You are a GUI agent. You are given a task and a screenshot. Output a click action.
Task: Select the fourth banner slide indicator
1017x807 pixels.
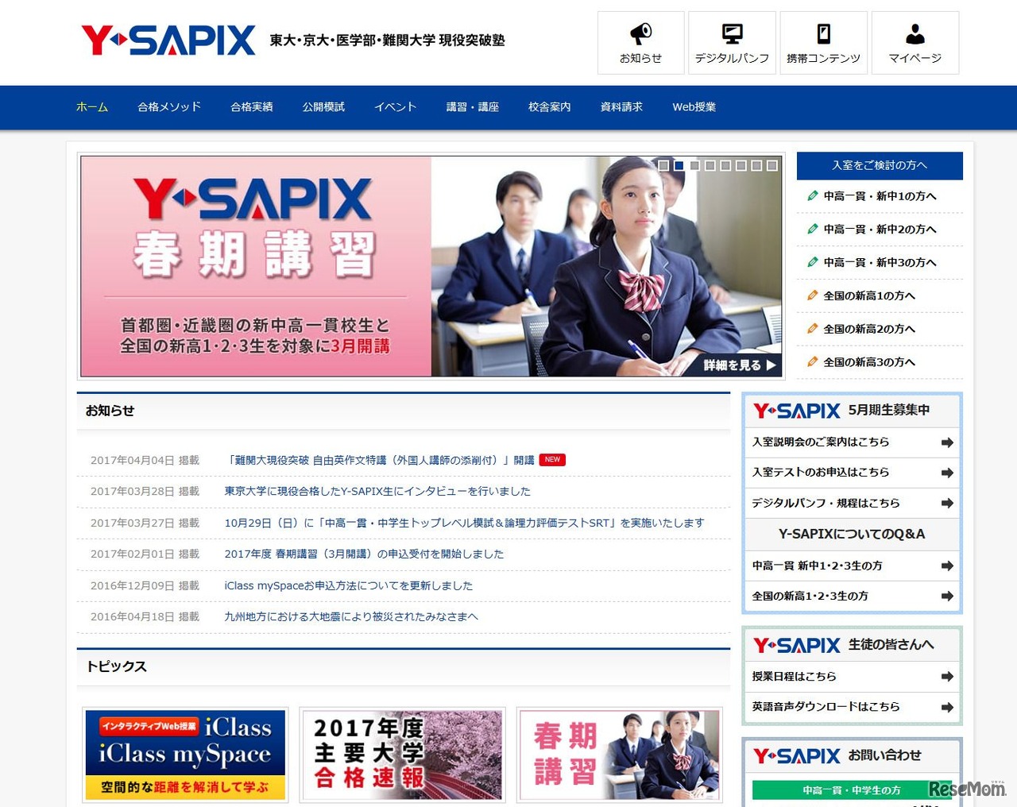pos(710,165)
